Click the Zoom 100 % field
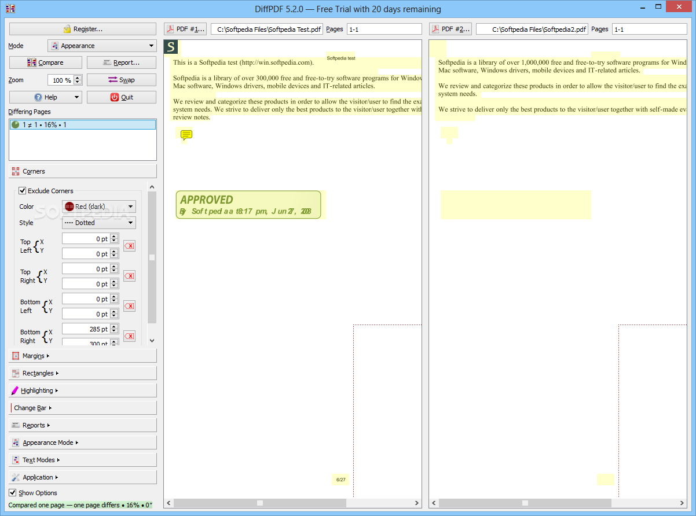696x516 pixels. (x=60, y=80)
